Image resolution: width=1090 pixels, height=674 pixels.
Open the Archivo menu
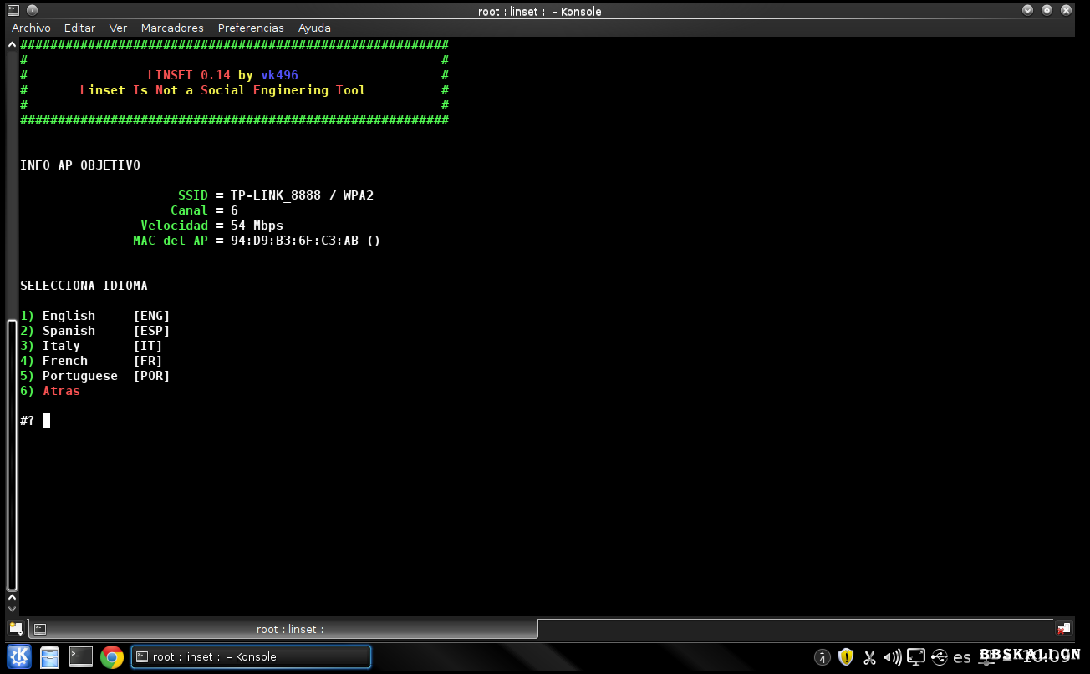(x=31, y=28)
